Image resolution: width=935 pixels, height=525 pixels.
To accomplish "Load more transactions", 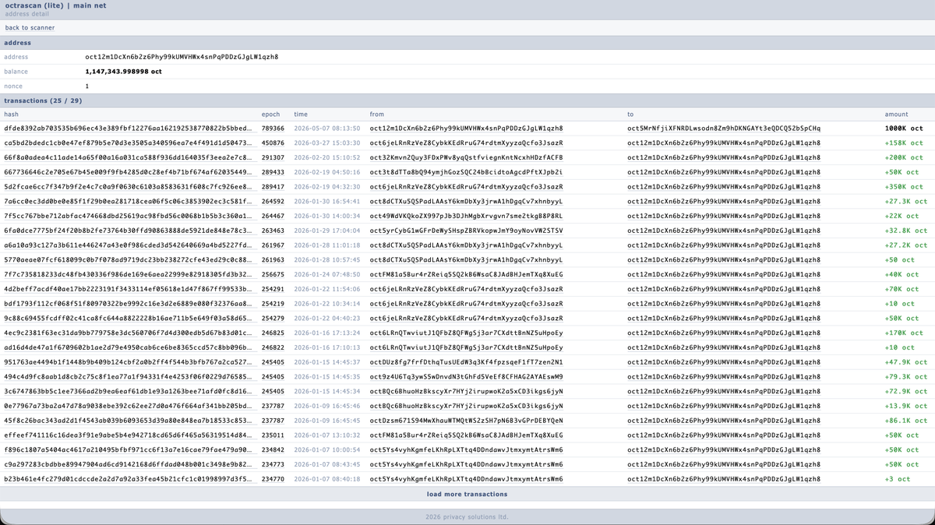I will click(x=467, y=494).
